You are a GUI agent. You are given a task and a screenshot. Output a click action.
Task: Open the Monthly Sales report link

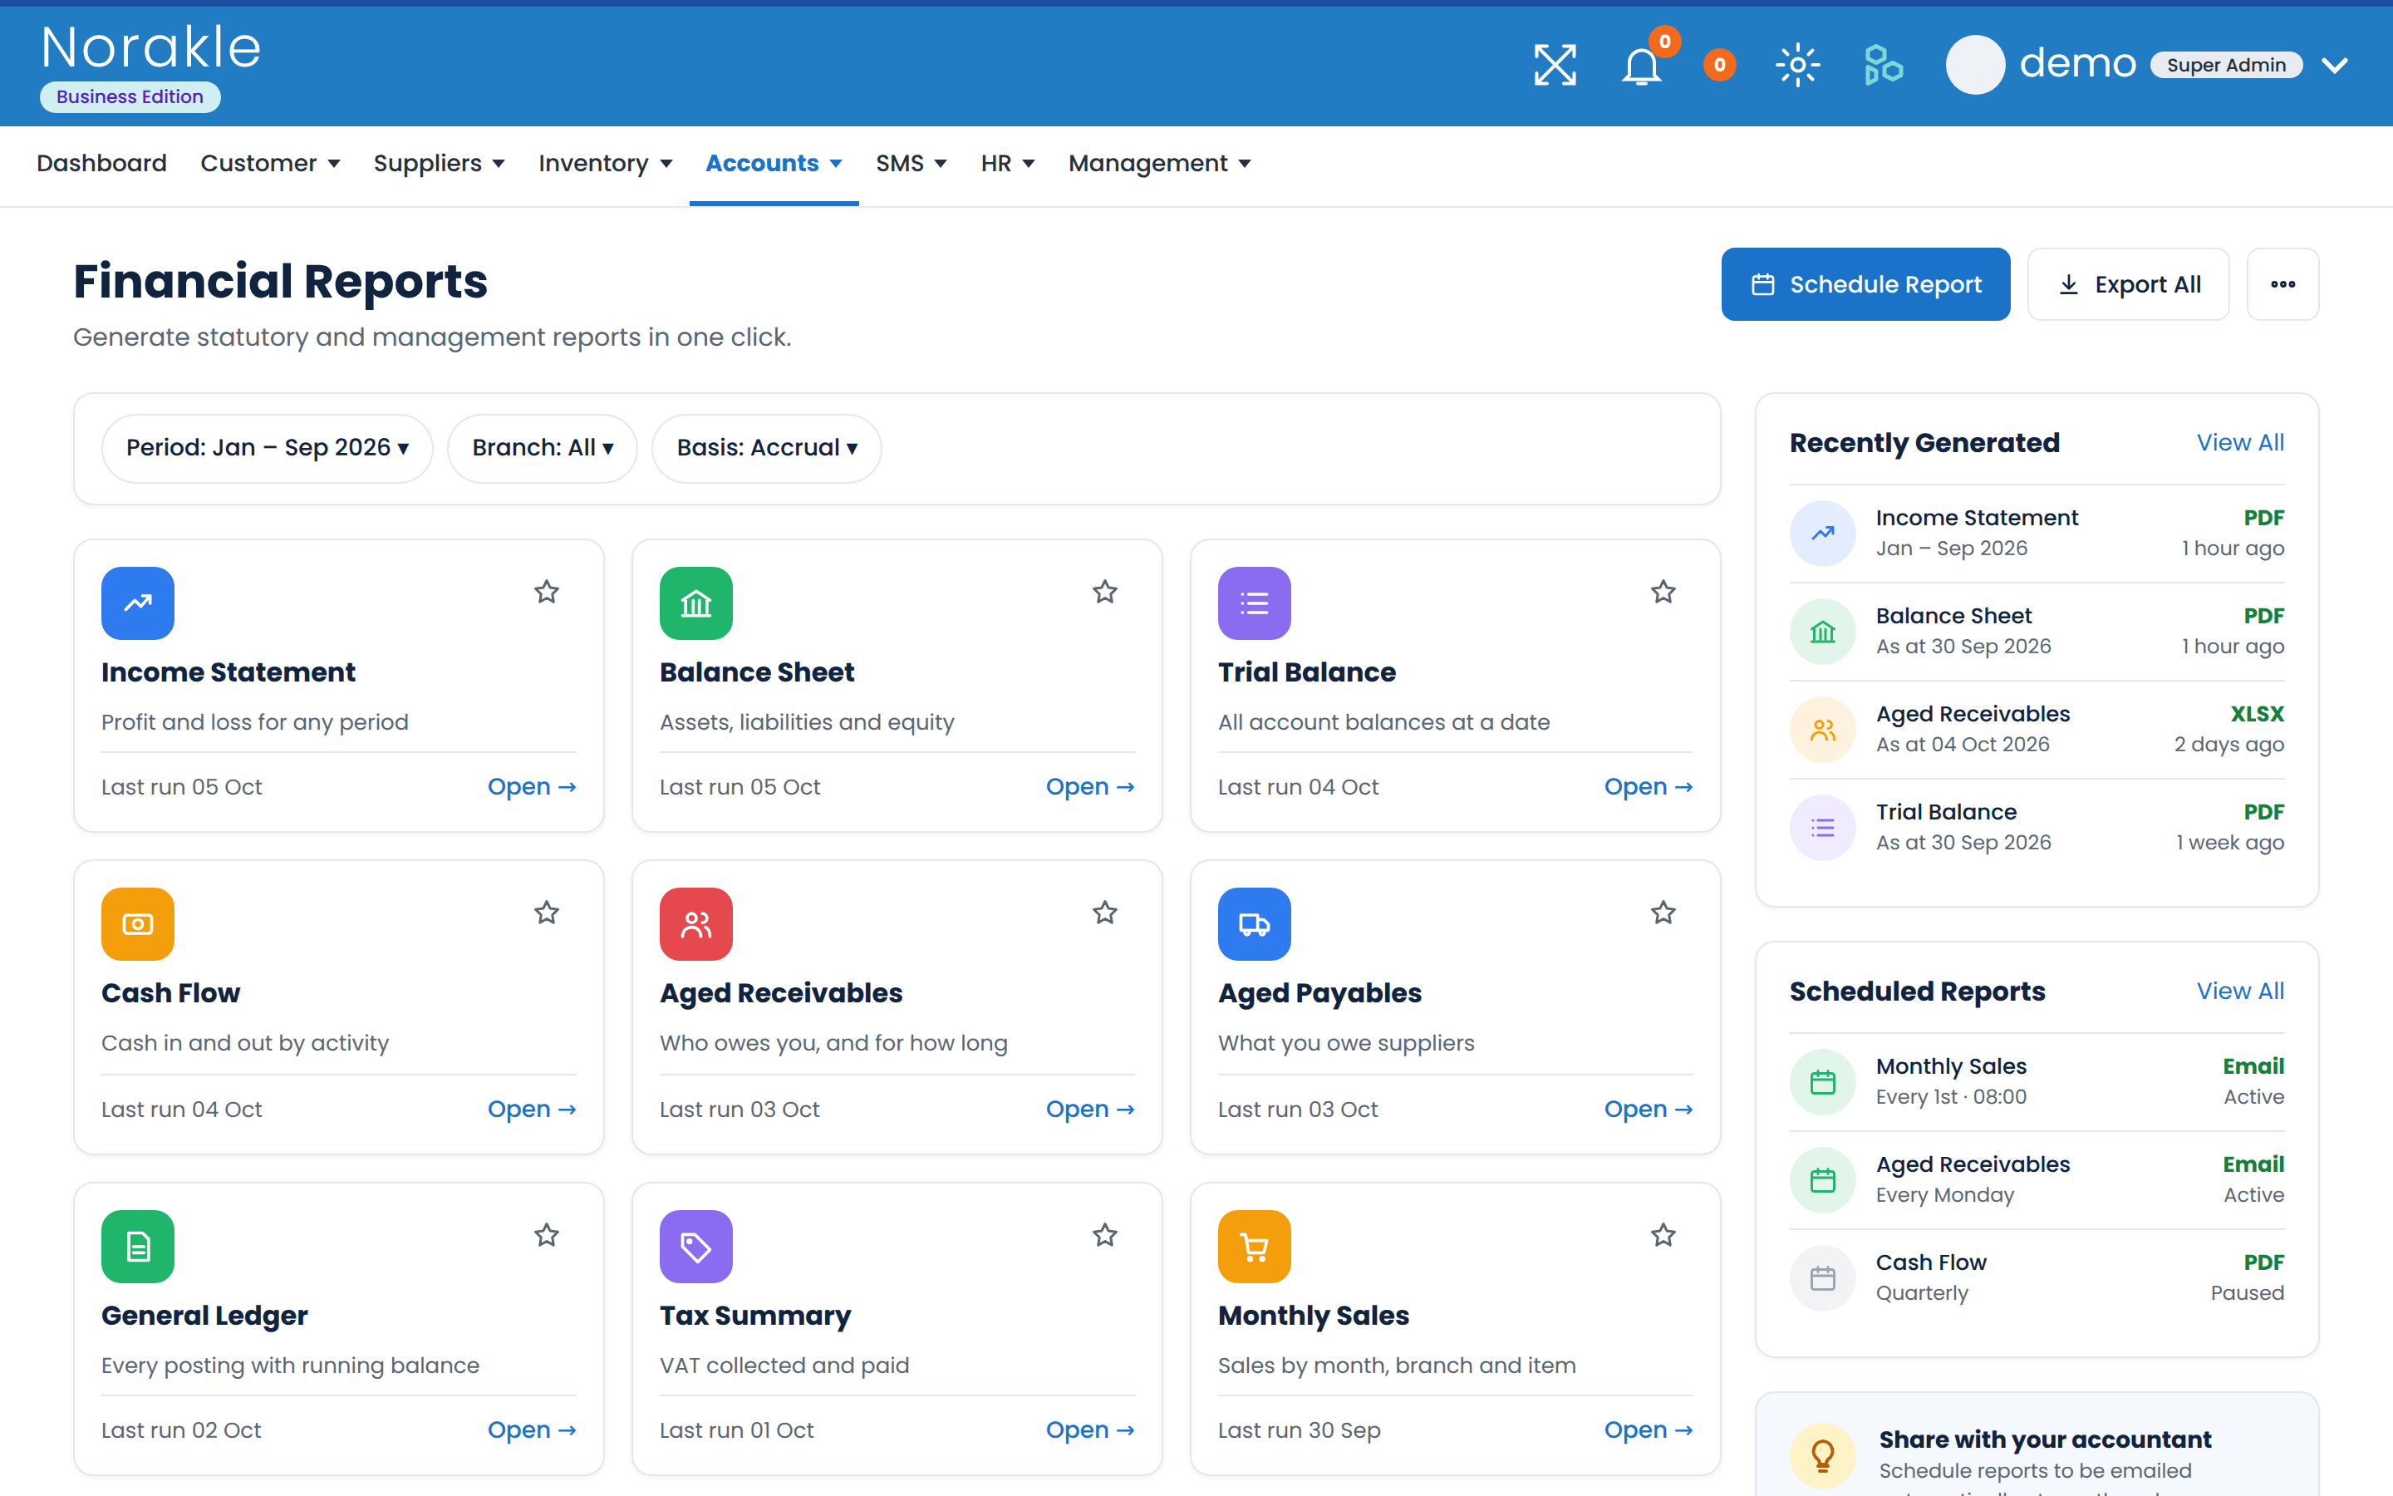(x=1648, y=1430)
